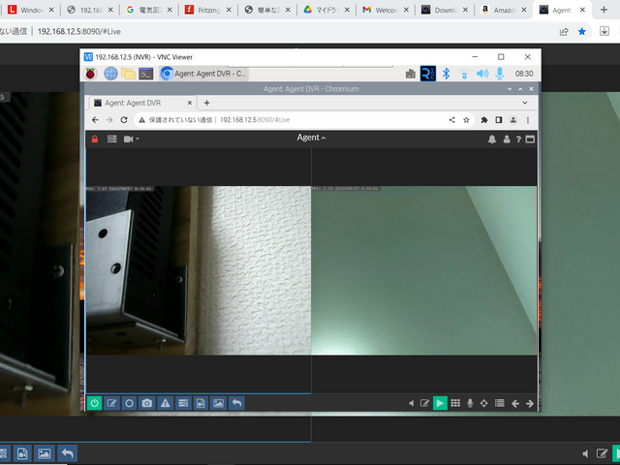Toggle alerts with the warning triangle icon
The image size is (620, 465).
coord(166,403)
